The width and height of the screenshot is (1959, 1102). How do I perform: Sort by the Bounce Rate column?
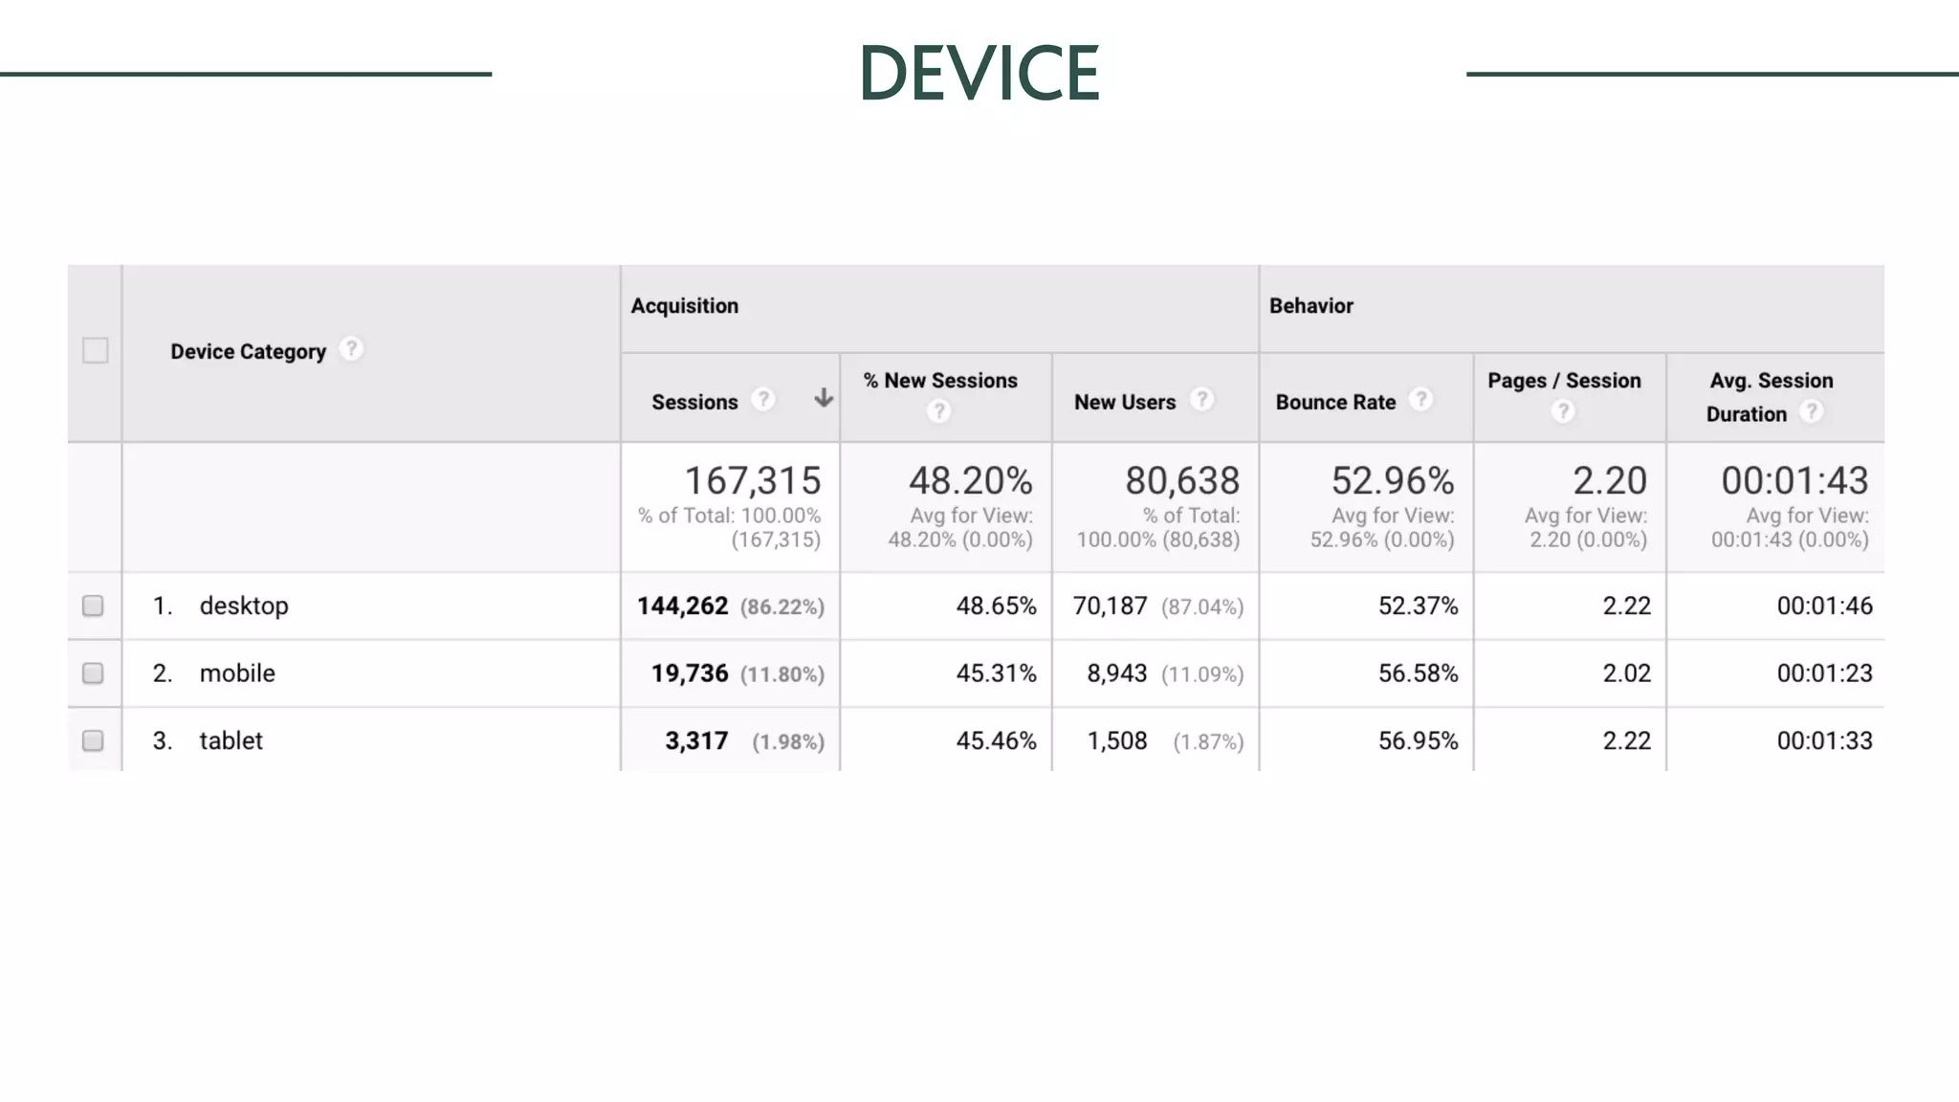1335,402
